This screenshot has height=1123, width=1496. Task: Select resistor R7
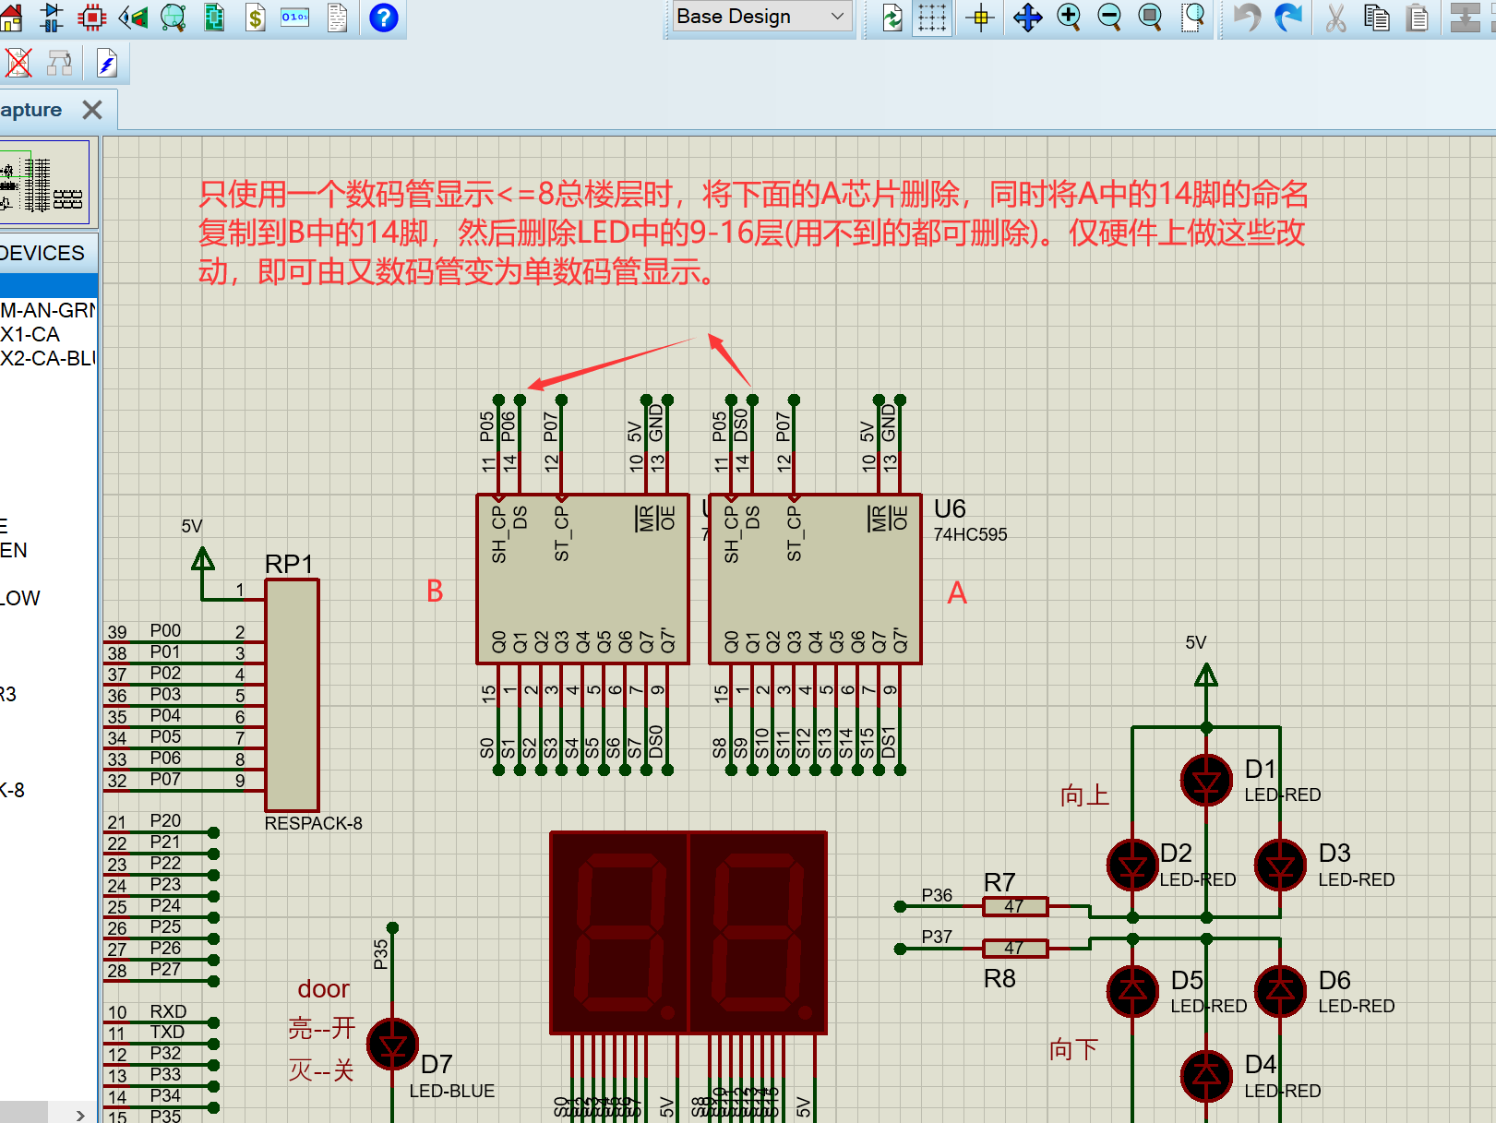(x=1014, y=906)
